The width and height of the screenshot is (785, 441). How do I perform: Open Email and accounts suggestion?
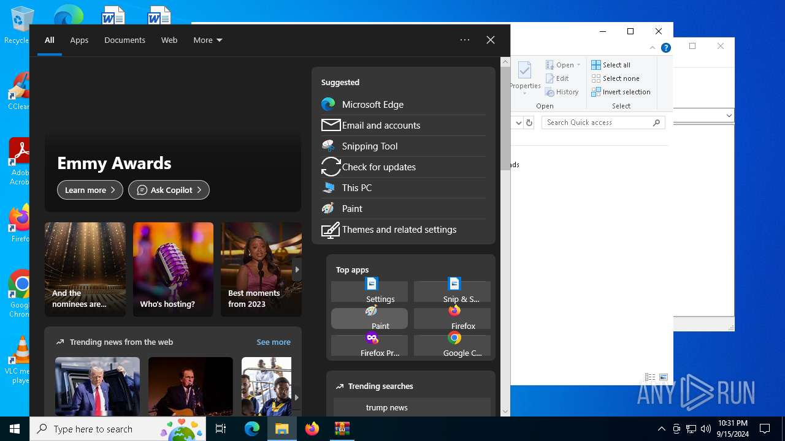pos(403,125)
